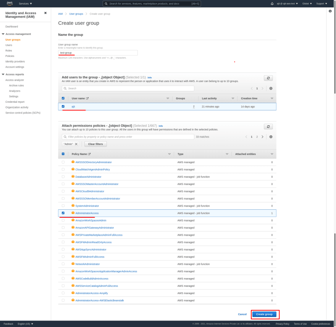Open Credential report in sidebar
Screen dimensions: 336x327
point(15,102)
